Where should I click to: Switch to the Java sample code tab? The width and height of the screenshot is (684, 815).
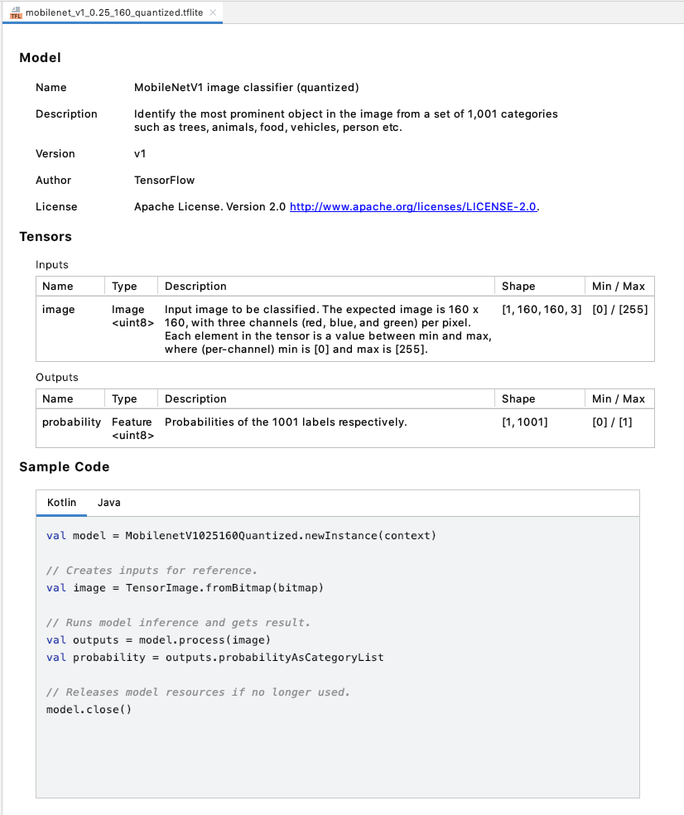[x=109, y=503]
